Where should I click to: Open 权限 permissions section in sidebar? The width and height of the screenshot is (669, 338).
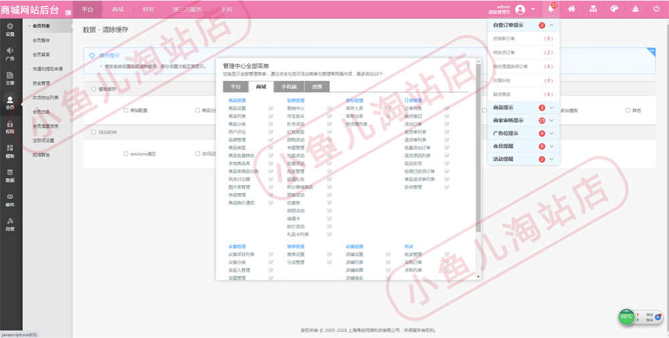tap(10, 128)
